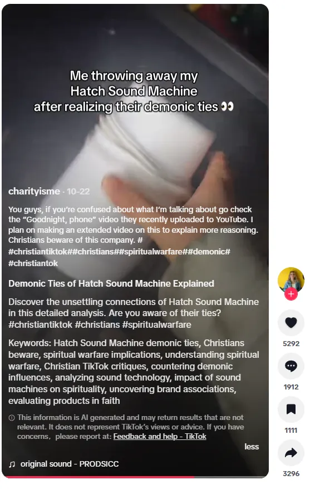Save video with the bookmark icon
This screenshot has height=490, width=310.
pyautogui.click(x=291, y=409)
